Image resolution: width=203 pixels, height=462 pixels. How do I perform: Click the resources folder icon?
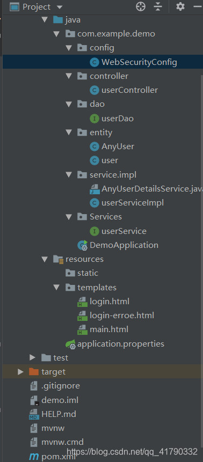59,259
